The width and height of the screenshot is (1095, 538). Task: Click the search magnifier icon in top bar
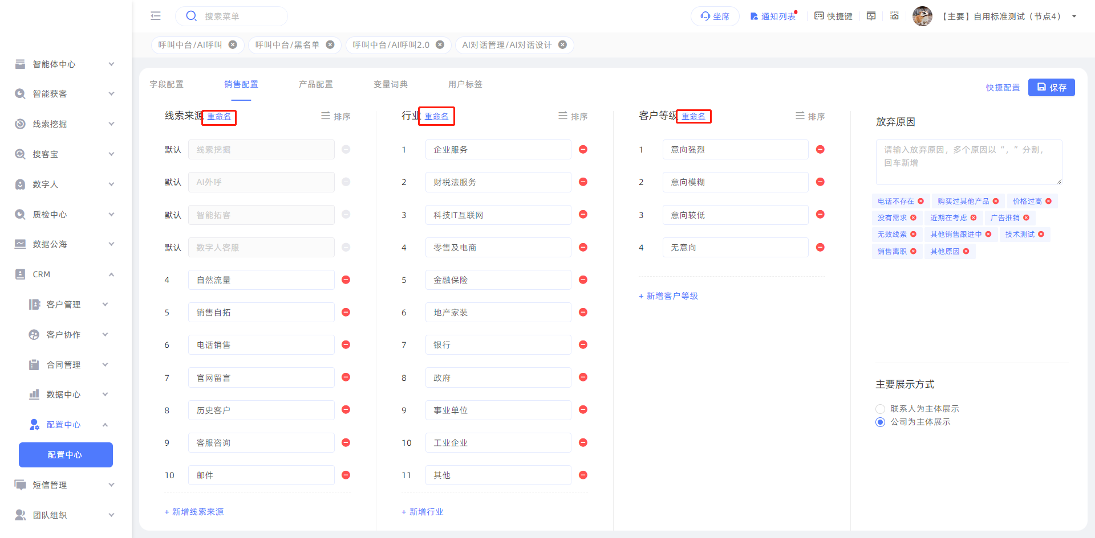(192, 16)
